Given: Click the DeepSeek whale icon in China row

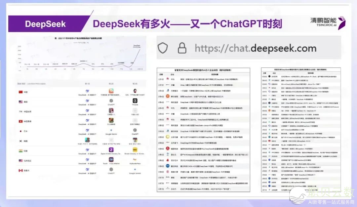Looking at the screenshot, I should (87, 91).
